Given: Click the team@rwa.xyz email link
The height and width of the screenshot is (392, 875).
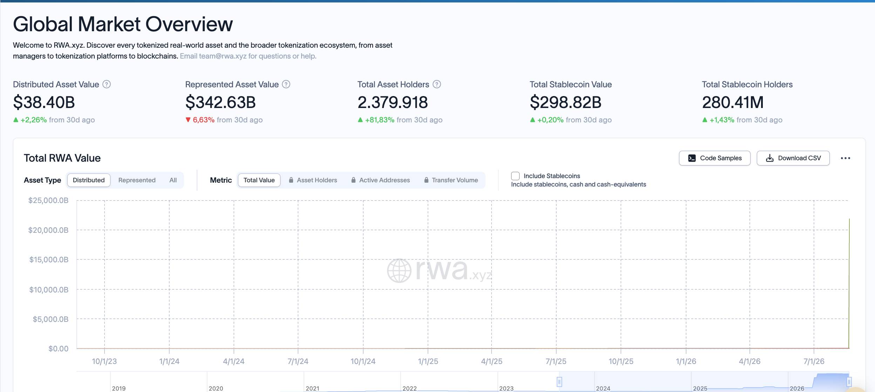Looking at the screenshot, I should click(x=223, y=56).
